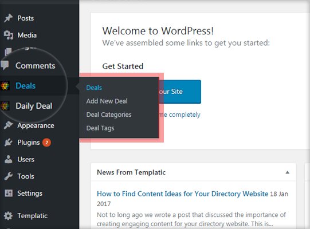Viewport: 310px width, 229px height.
Task: Click the colorful Deals starburst icon
Action: (5, 86)
